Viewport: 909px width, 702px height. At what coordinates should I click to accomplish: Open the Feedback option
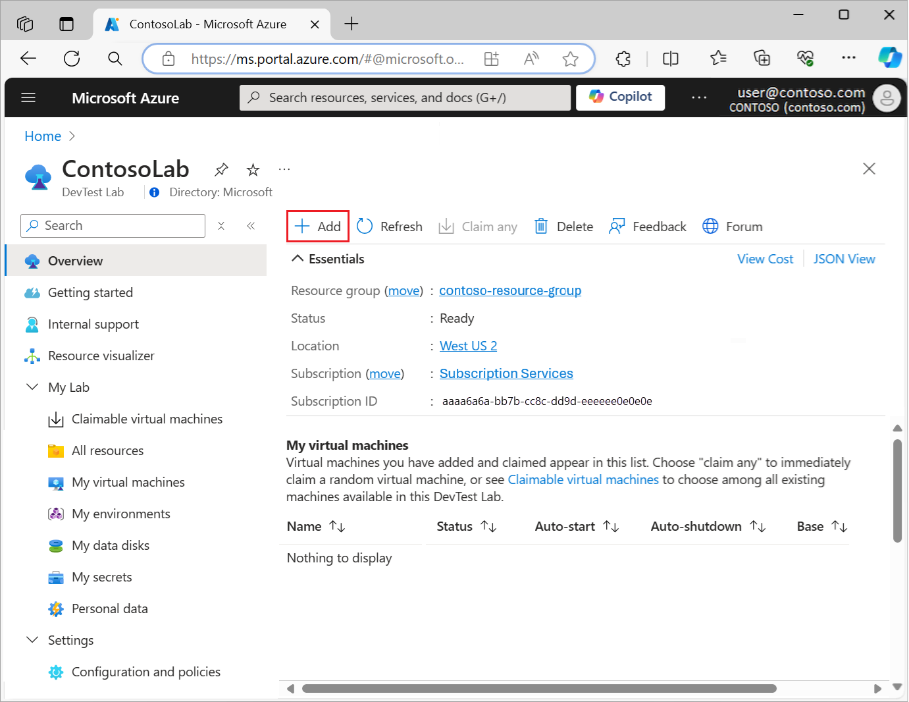click(648, 227)
